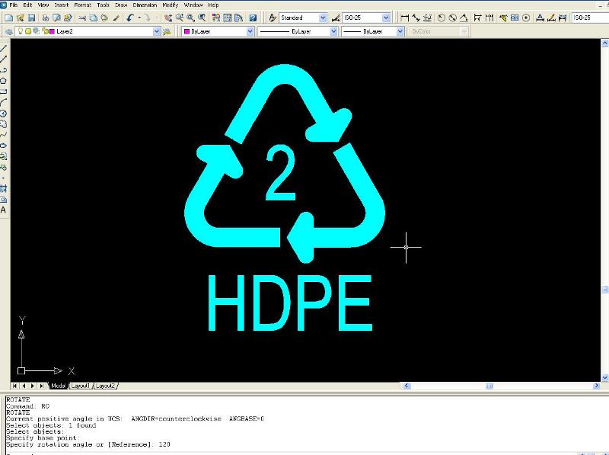Open the Standard text style dropdown

[323, 18]
